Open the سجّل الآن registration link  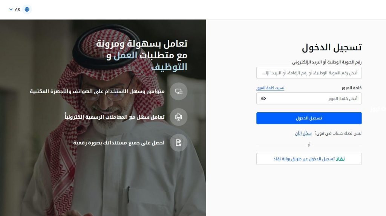(303, 133)
